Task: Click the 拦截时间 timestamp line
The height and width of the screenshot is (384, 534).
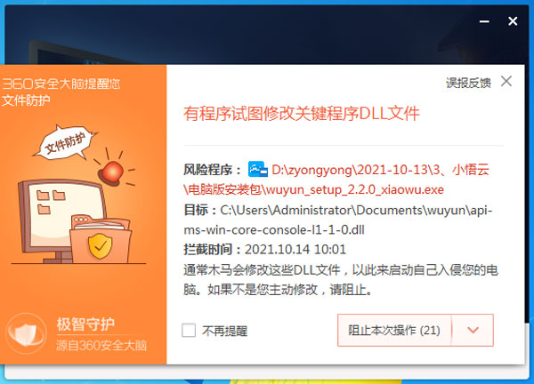Action: pos(264,249)
